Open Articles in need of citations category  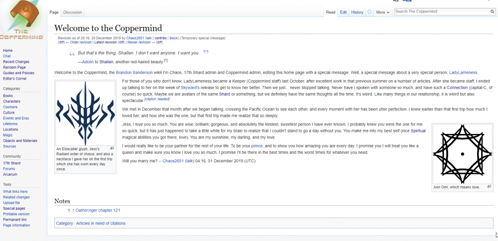(101, 223)
